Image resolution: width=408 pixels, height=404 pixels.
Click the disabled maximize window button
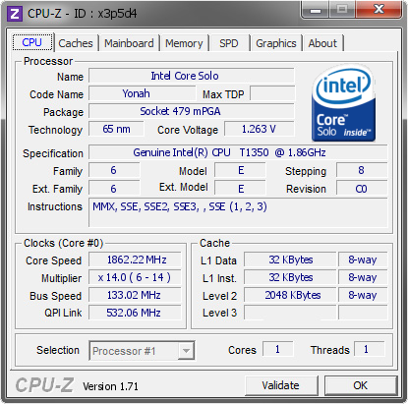click(342, 9)
